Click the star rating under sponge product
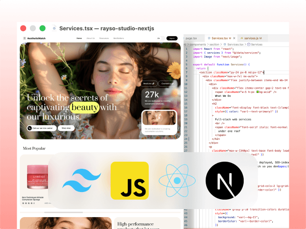This screenshot has width=306, height=229. pos(29,203)
